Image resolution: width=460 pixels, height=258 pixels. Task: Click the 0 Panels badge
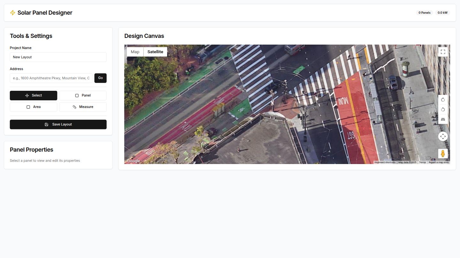[x=425, y=13]
